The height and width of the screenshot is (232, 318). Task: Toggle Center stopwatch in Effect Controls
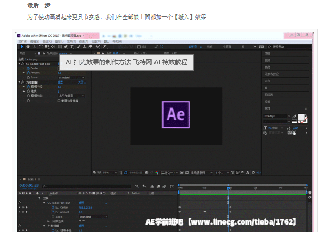tap(28, 68)
